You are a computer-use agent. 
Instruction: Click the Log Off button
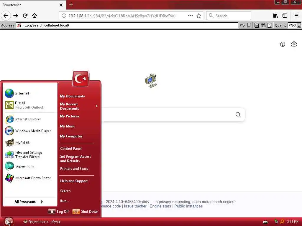pos(58,211)
